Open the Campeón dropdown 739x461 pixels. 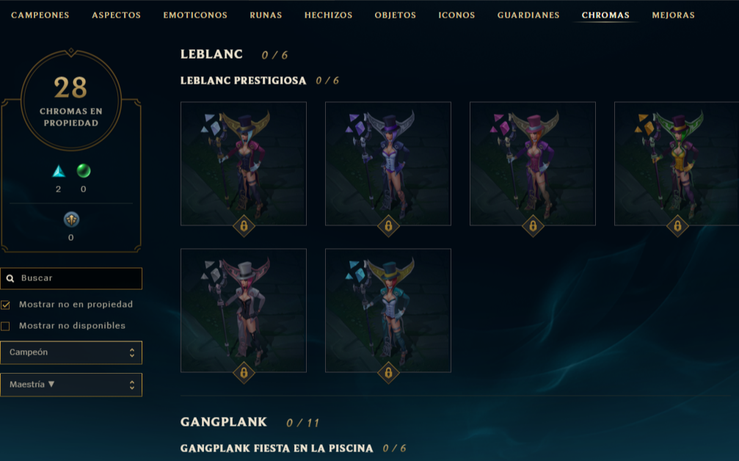click(x=71, y=352)
